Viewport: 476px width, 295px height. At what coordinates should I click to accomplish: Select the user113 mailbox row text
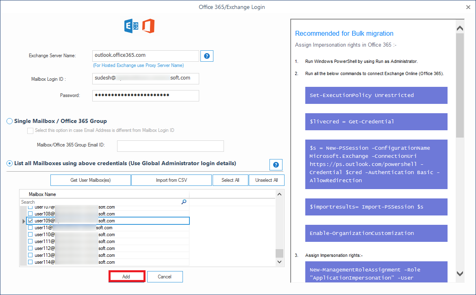tap(75, 255)
